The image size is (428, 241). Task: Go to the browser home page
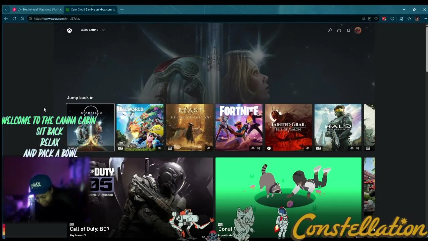coord(22,19)
